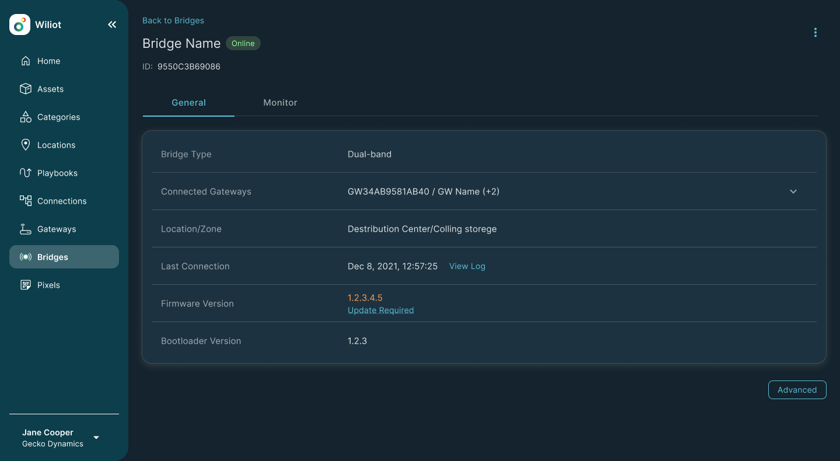Viewport: 840px width, 461px height.
Task: Click the Advanced button
Action: click(797, 390)
